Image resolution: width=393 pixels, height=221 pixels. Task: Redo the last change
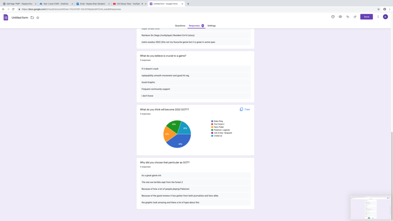(355, 17)
